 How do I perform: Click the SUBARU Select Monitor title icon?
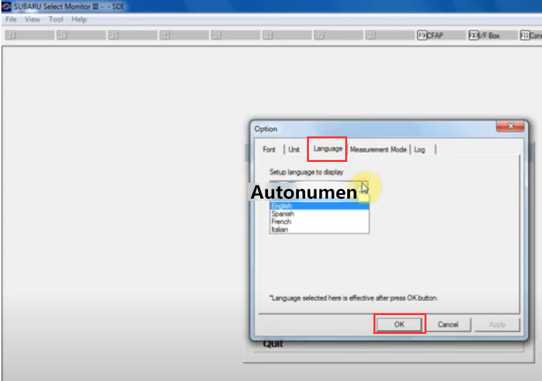pyautogui.click(x=7, y=6)
